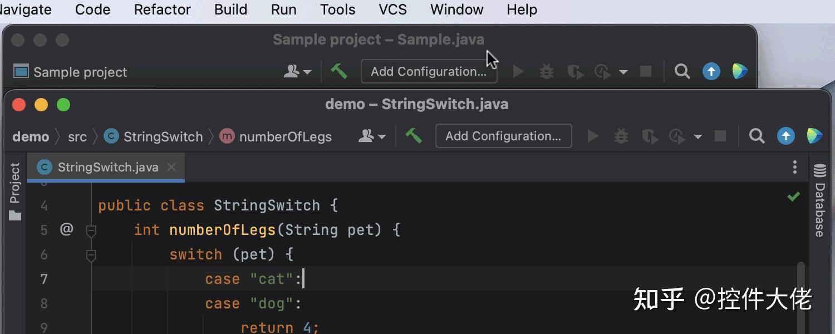Toggle the Database tool window sidebar
Viewport: 835px width, 334px height.
click(820, 206)
